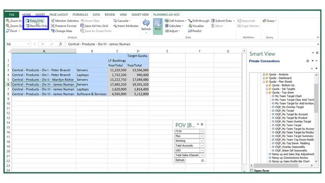325x183 pixels.
Task: Select My Team Target Chart form
Action: pyautogui.click(x=288, y=96)
